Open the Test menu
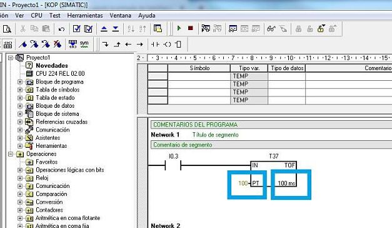 click(55, 16)
